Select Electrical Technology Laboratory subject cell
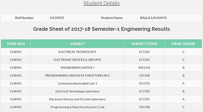203x112 pixels. pos(77,91)
